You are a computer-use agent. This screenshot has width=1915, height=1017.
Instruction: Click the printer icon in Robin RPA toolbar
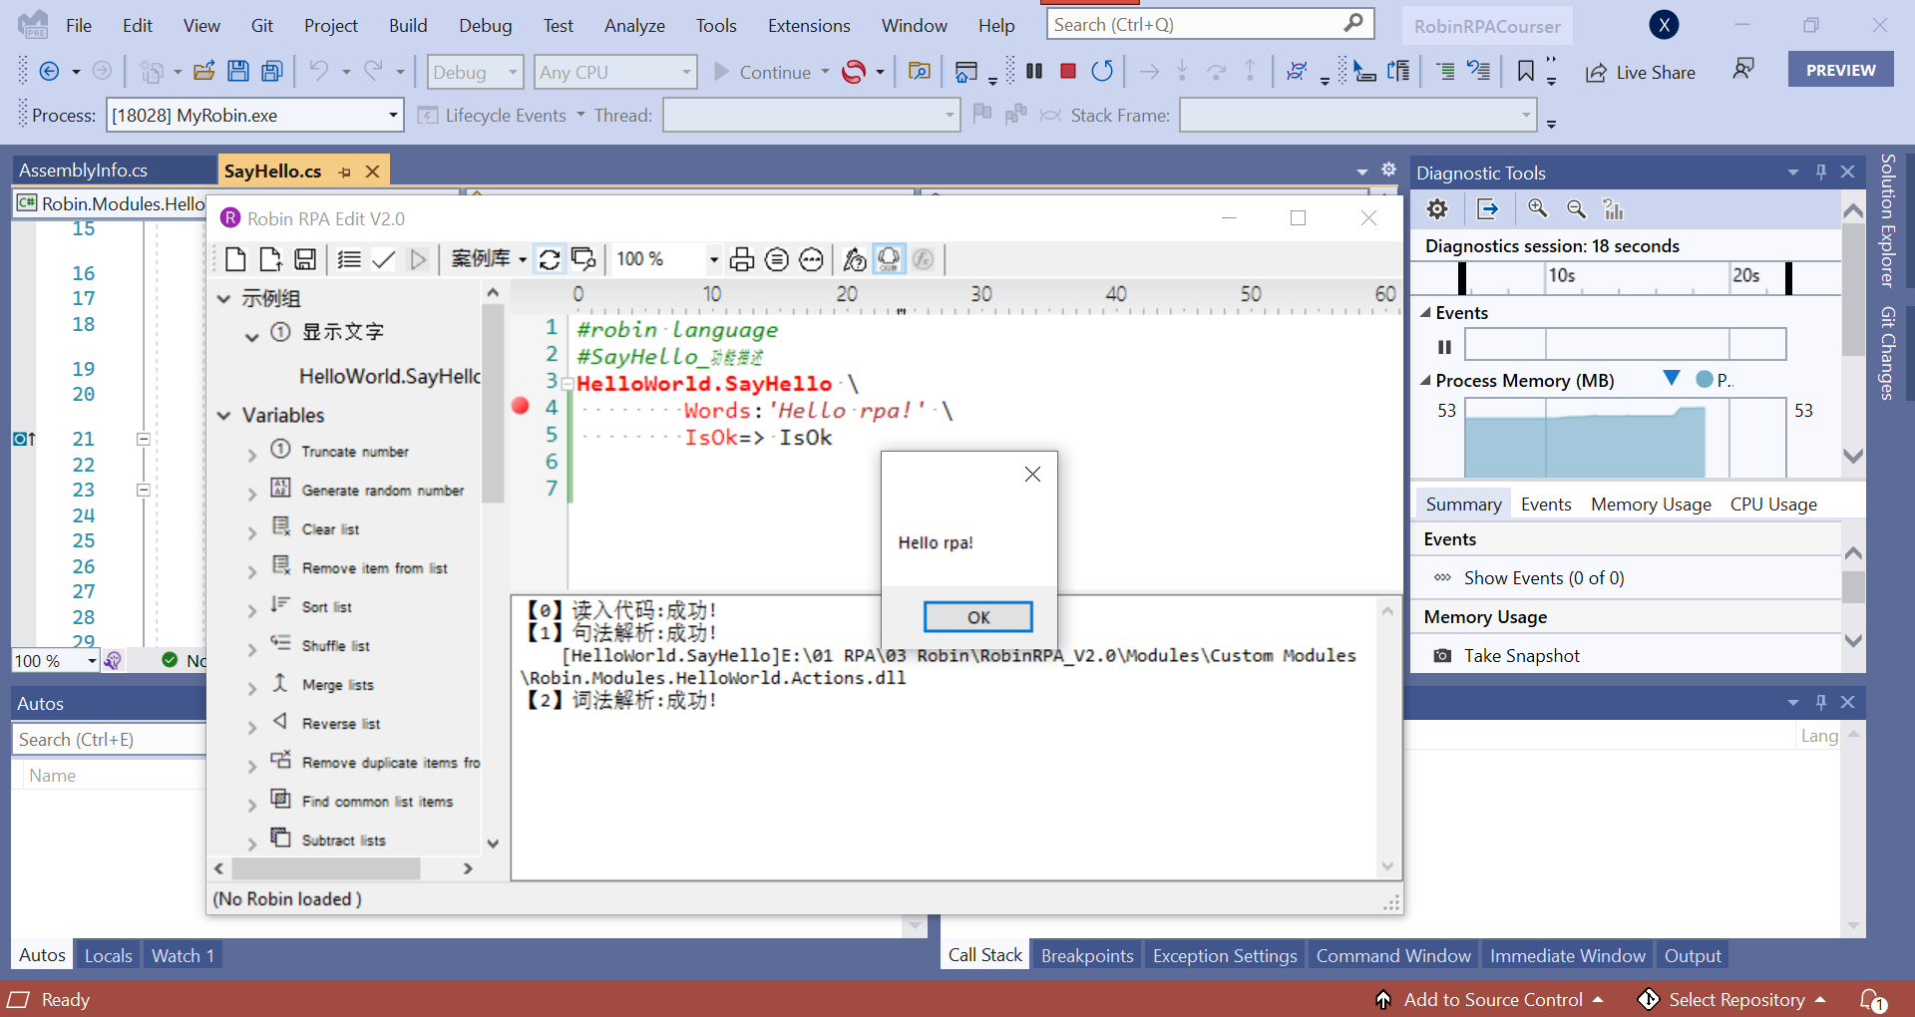pyautogui.click(x=741, y=259)
